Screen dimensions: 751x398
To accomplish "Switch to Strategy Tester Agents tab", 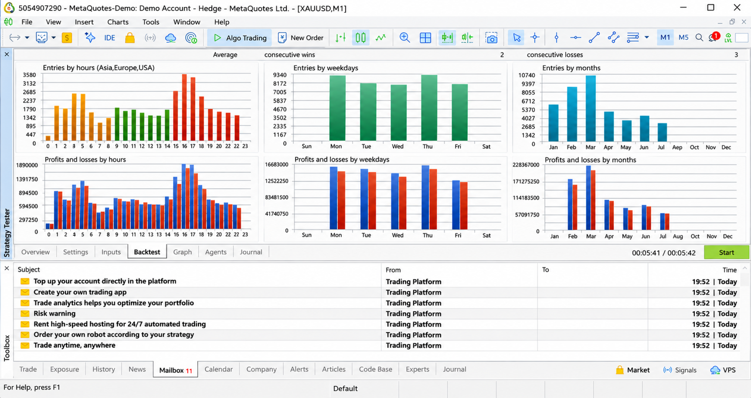I will tap(215, 252).
